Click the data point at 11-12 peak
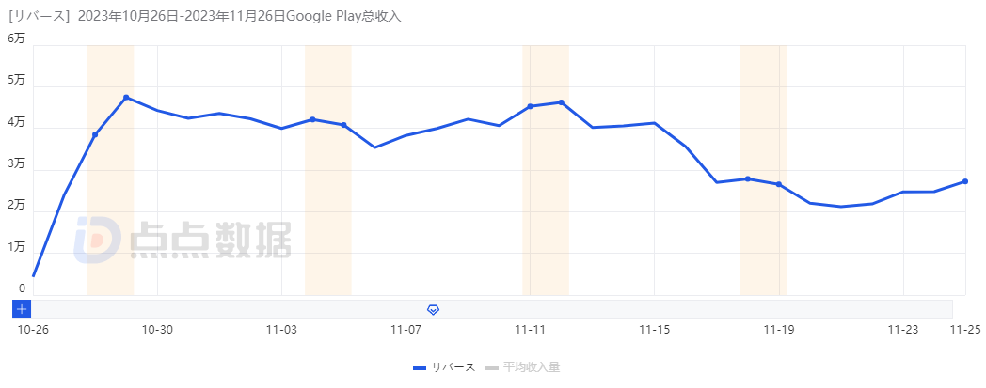 click(x=562, y=102)
